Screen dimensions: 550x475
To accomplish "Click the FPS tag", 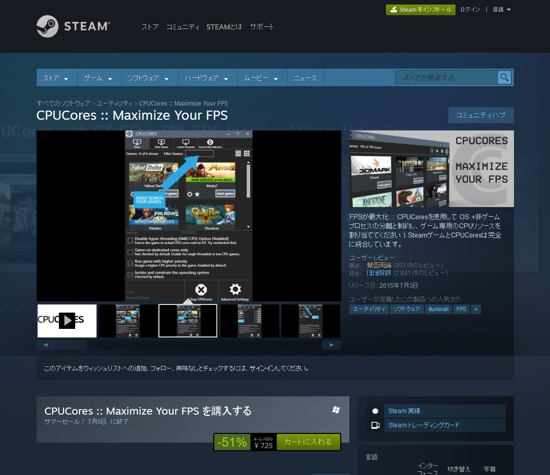I will pyautogui.click(x=461, y=309).
